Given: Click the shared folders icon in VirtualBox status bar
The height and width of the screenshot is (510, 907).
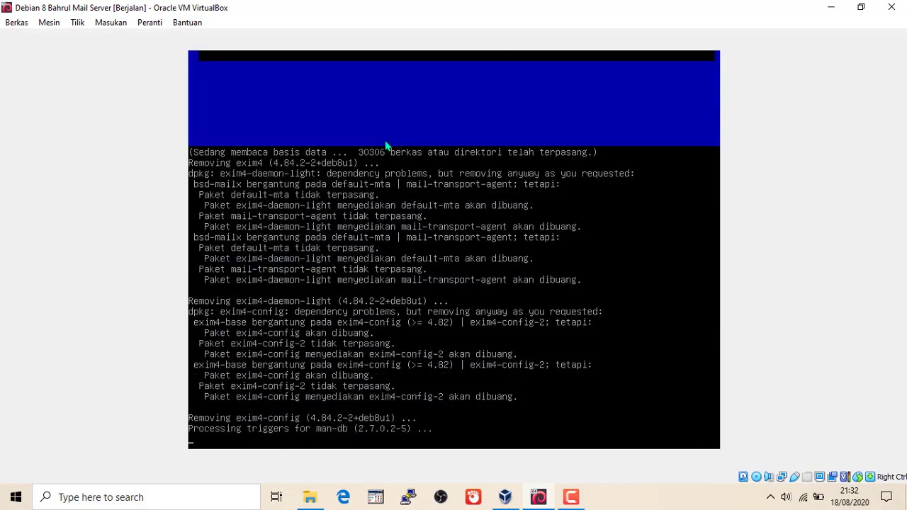Looking at the screenshot, I should 807,477.
